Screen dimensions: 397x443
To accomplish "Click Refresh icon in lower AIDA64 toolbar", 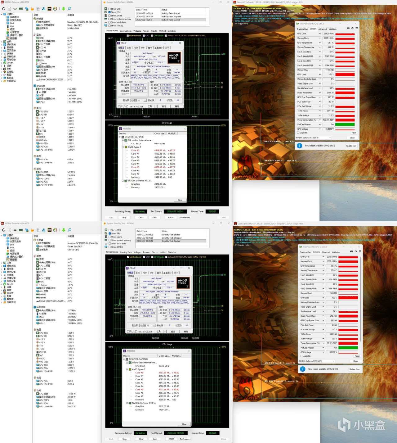I will click(3, 230).
